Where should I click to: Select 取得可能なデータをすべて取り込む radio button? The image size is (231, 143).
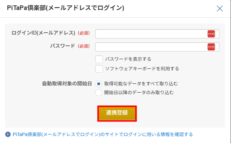click(x=99, y=84)
